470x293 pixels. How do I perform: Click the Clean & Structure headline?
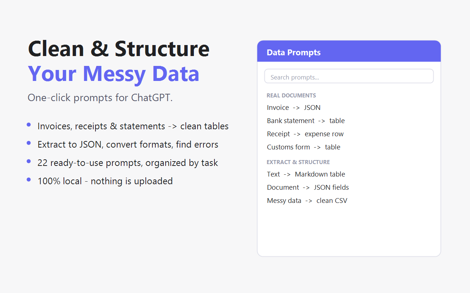click(119, 48)
